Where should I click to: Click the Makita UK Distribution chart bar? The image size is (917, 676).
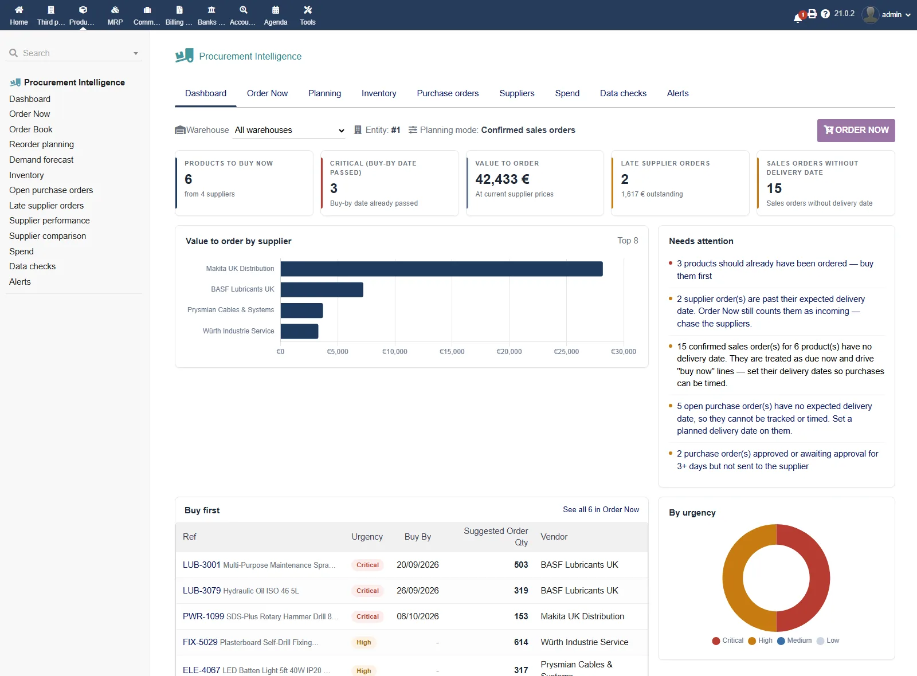[x=441, y=269]
